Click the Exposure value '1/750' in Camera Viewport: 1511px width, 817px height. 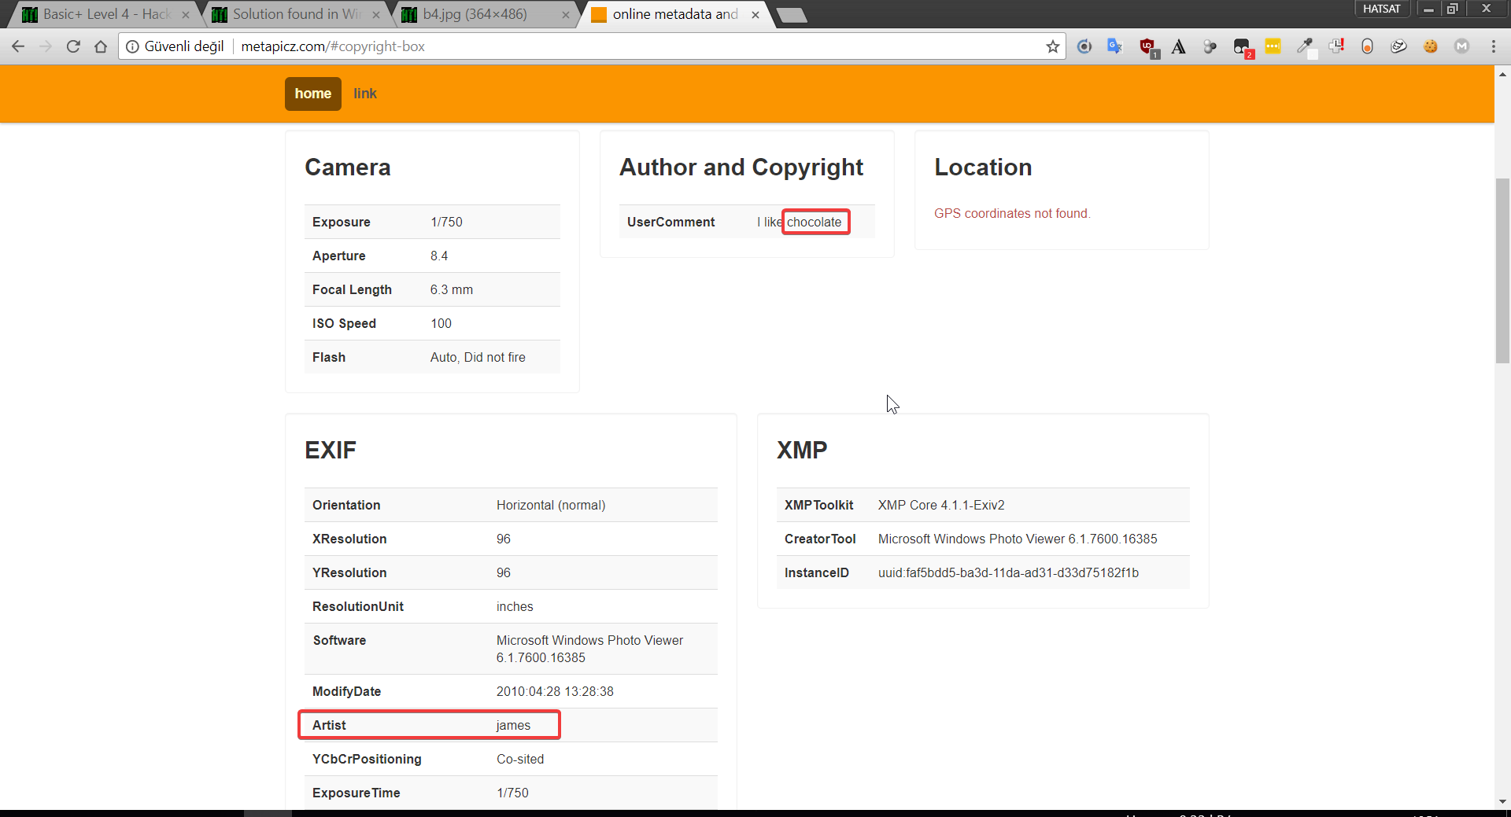pos(446,222)
